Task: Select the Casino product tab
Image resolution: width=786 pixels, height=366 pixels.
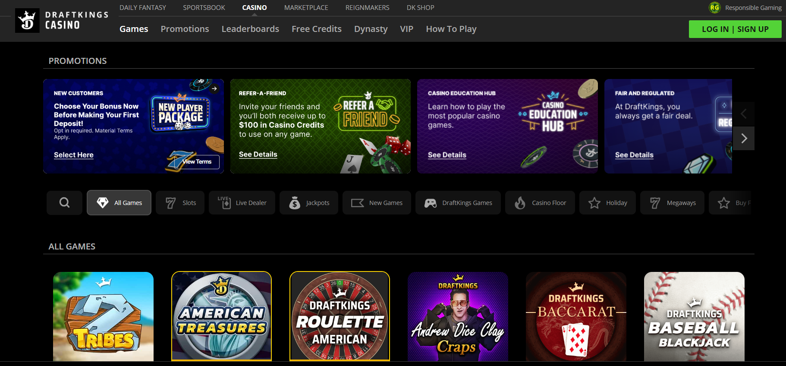Action: 255,8
